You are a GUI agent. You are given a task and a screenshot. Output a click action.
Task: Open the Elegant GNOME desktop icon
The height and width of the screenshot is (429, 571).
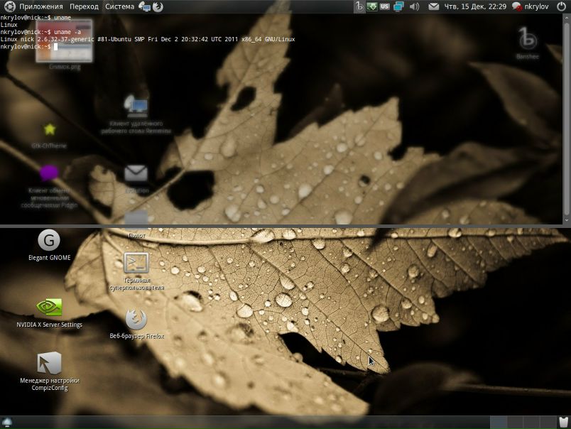click(x=49, y=241)
